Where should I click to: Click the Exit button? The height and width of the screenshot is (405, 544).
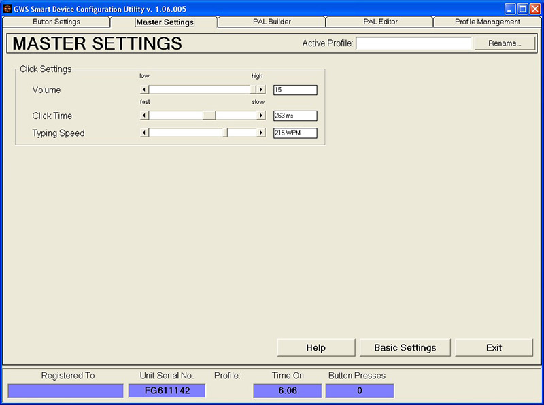(494, 347)
